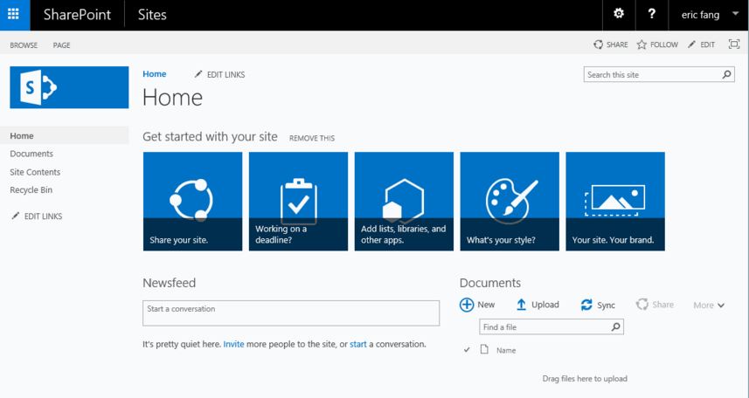Click the Invite link in newsfeed message
749x398 pixels.
point(233,344)
